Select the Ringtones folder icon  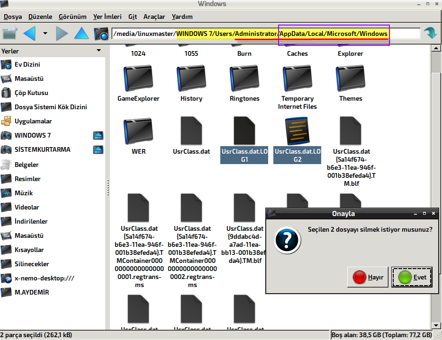244,78
